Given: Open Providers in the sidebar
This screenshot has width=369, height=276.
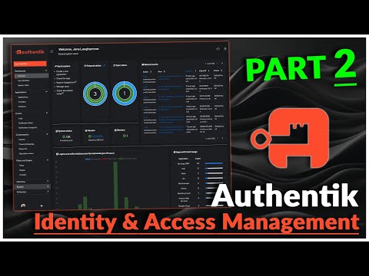Looking at the screenshot, I should 22,102.
